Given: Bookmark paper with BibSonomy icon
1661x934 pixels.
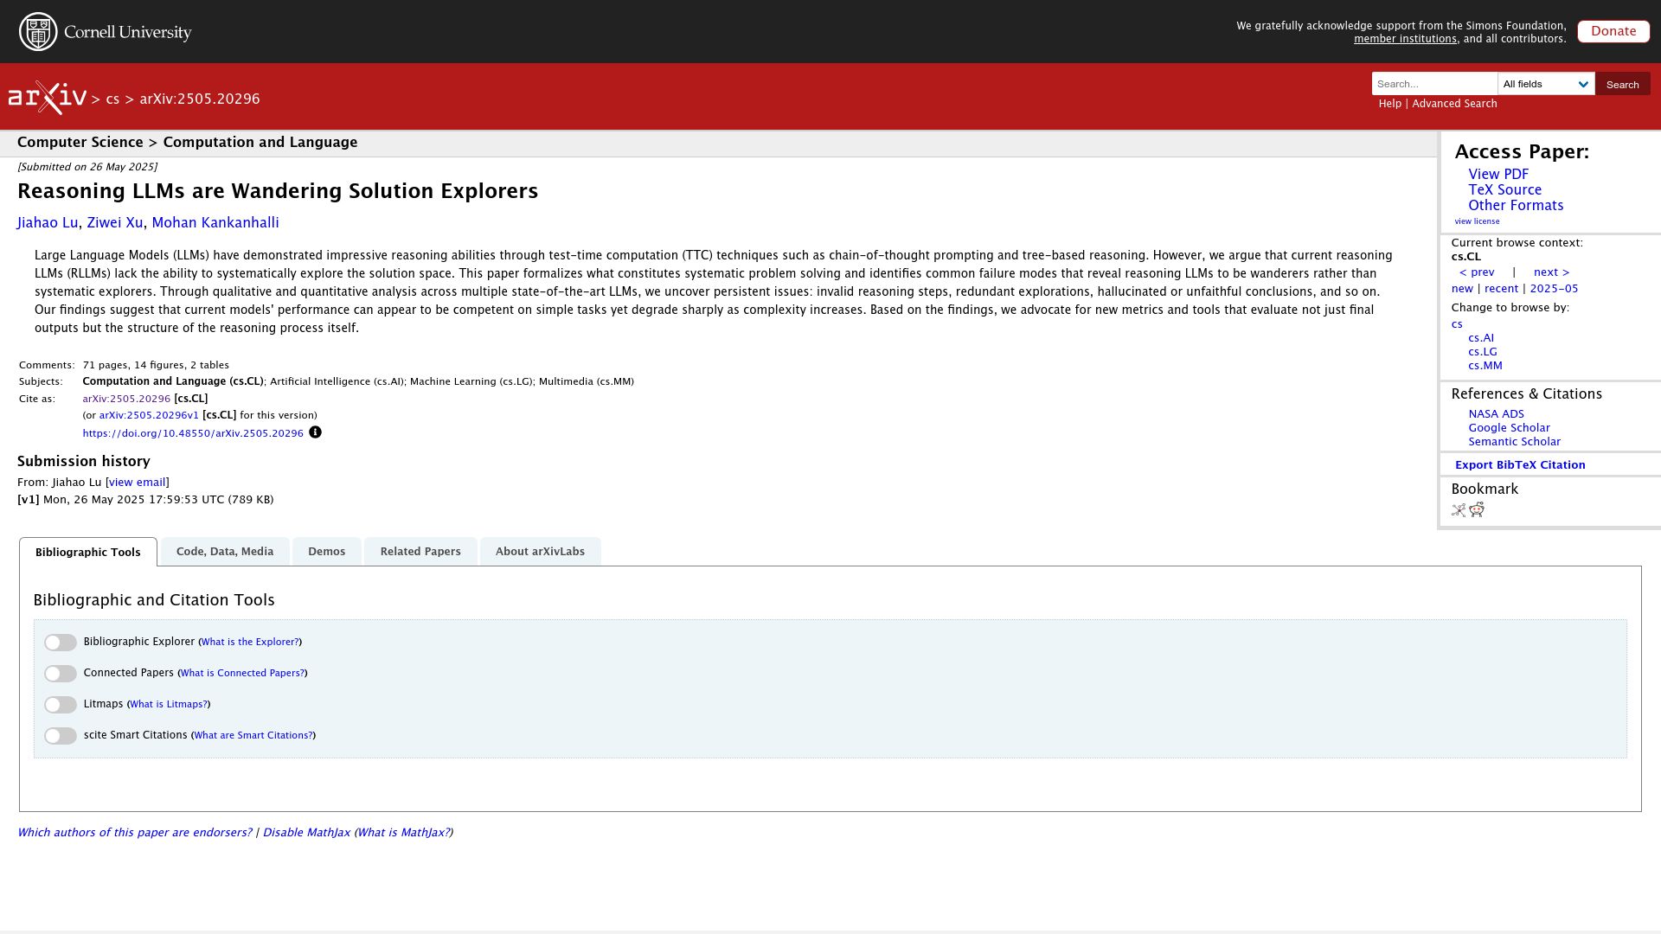Looking at the screenshot, I should pos(1459,510).
